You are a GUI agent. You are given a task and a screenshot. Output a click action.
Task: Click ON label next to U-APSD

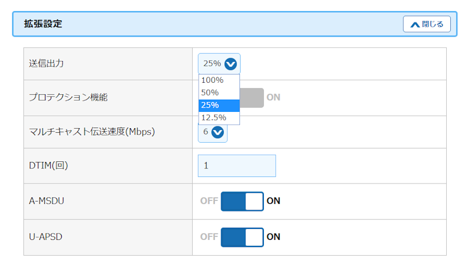(x=273, y=237)
